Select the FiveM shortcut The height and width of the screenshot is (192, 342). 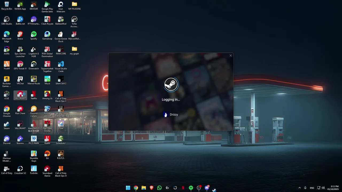click(7, 66)
